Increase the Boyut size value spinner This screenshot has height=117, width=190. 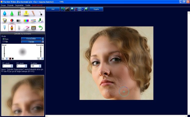click(7, 58)
